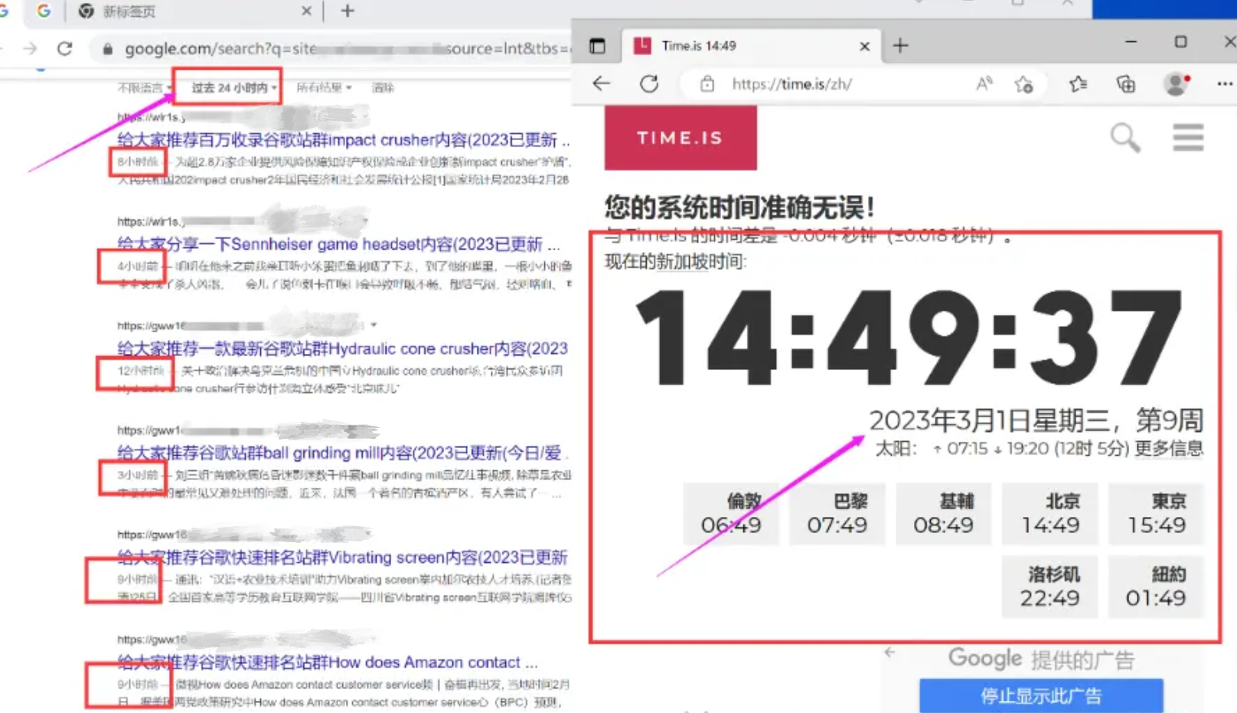This screenshot has height=713, width=1237.
Task: Go back in the Edge window
Action: 602,83
